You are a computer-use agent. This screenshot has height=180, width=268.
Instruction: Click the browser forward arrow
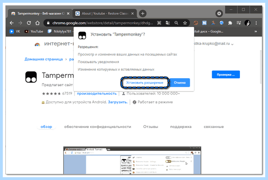[x=20, y=23]
